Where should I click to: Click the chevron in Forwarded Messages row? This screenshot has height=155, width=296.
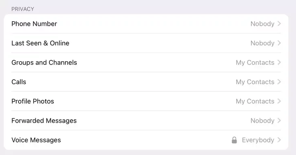[x=279, y=120]
